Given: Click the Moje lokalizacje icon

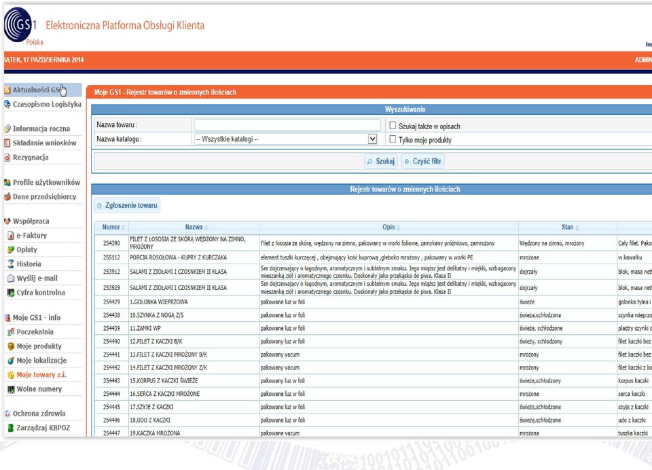Looking at the screenshot, I should pyautogui.click(x=12, y=361).
